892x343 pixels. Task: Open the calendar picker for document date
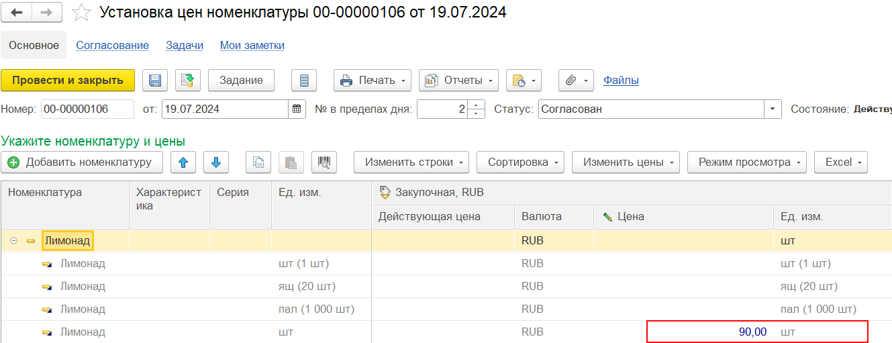point(297,109)
